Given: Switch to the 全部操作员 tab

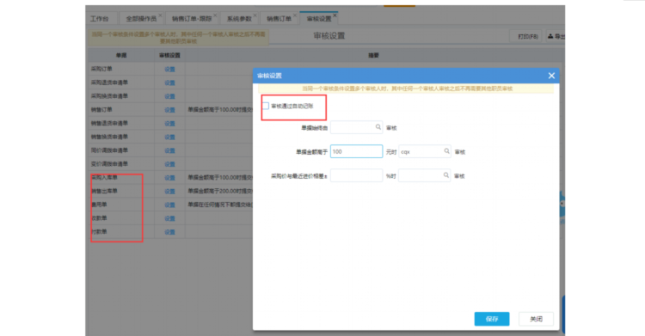Looking at the screenshot, I should [x=141, y=19].
